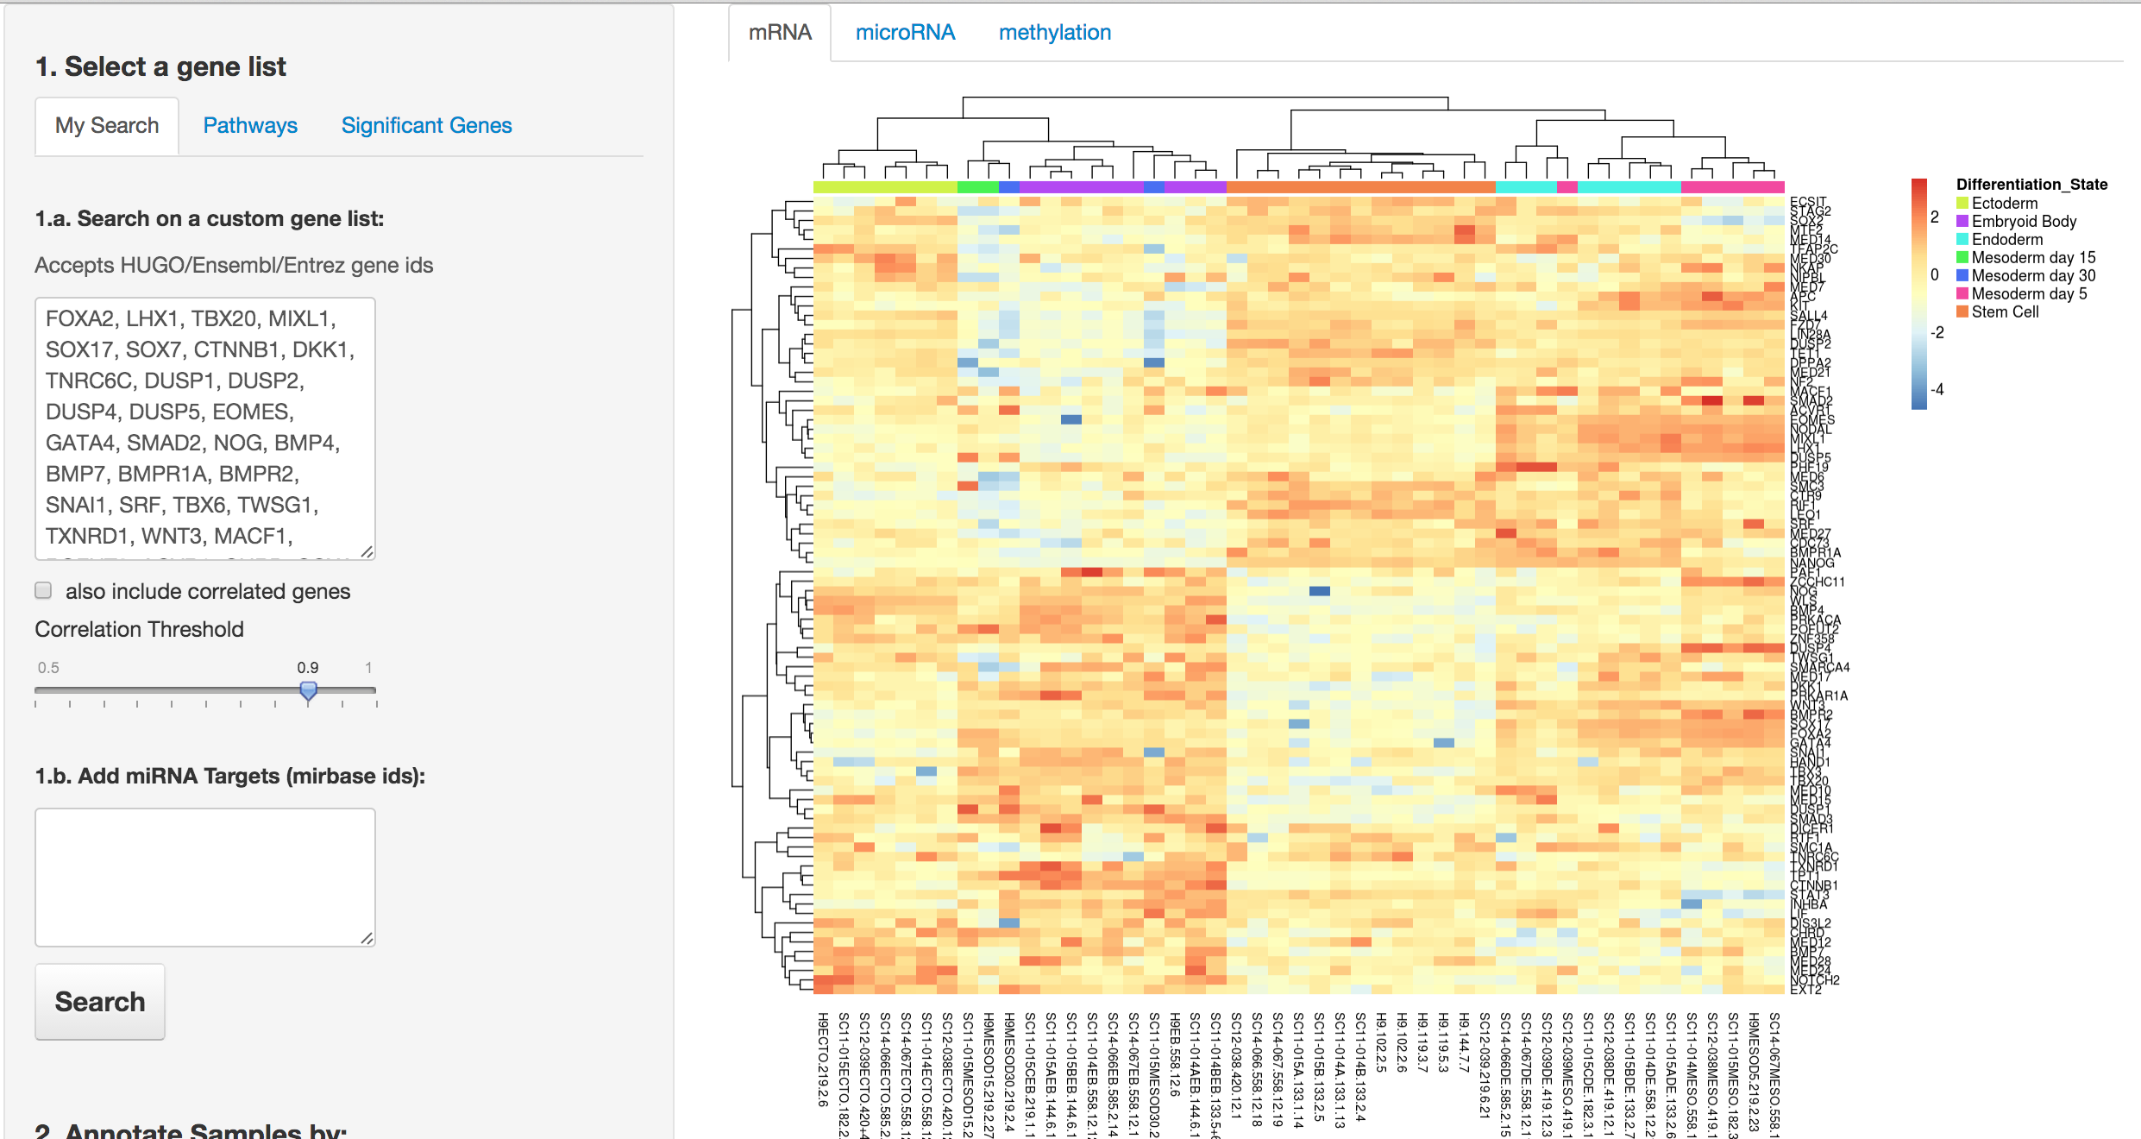The width and height of the screenshot is (2141, 1139).
Task: Select the mRNA tab
Action: coord(780,33)
